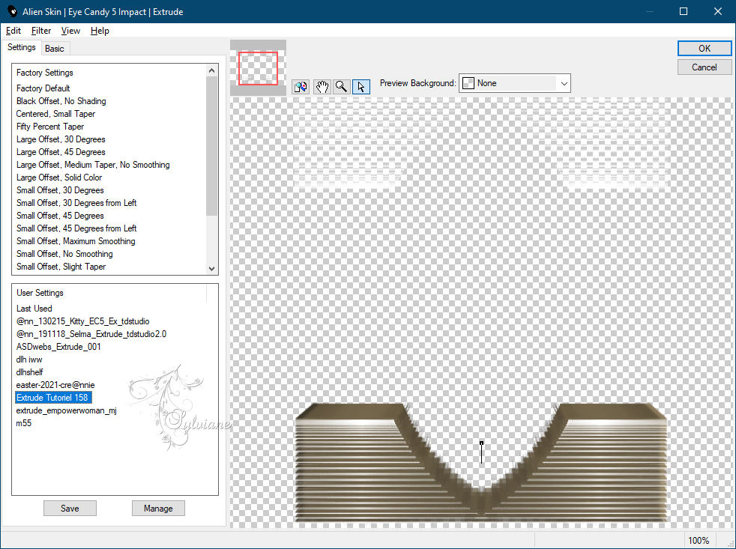Select Factory Default preset

click(43, 88)
